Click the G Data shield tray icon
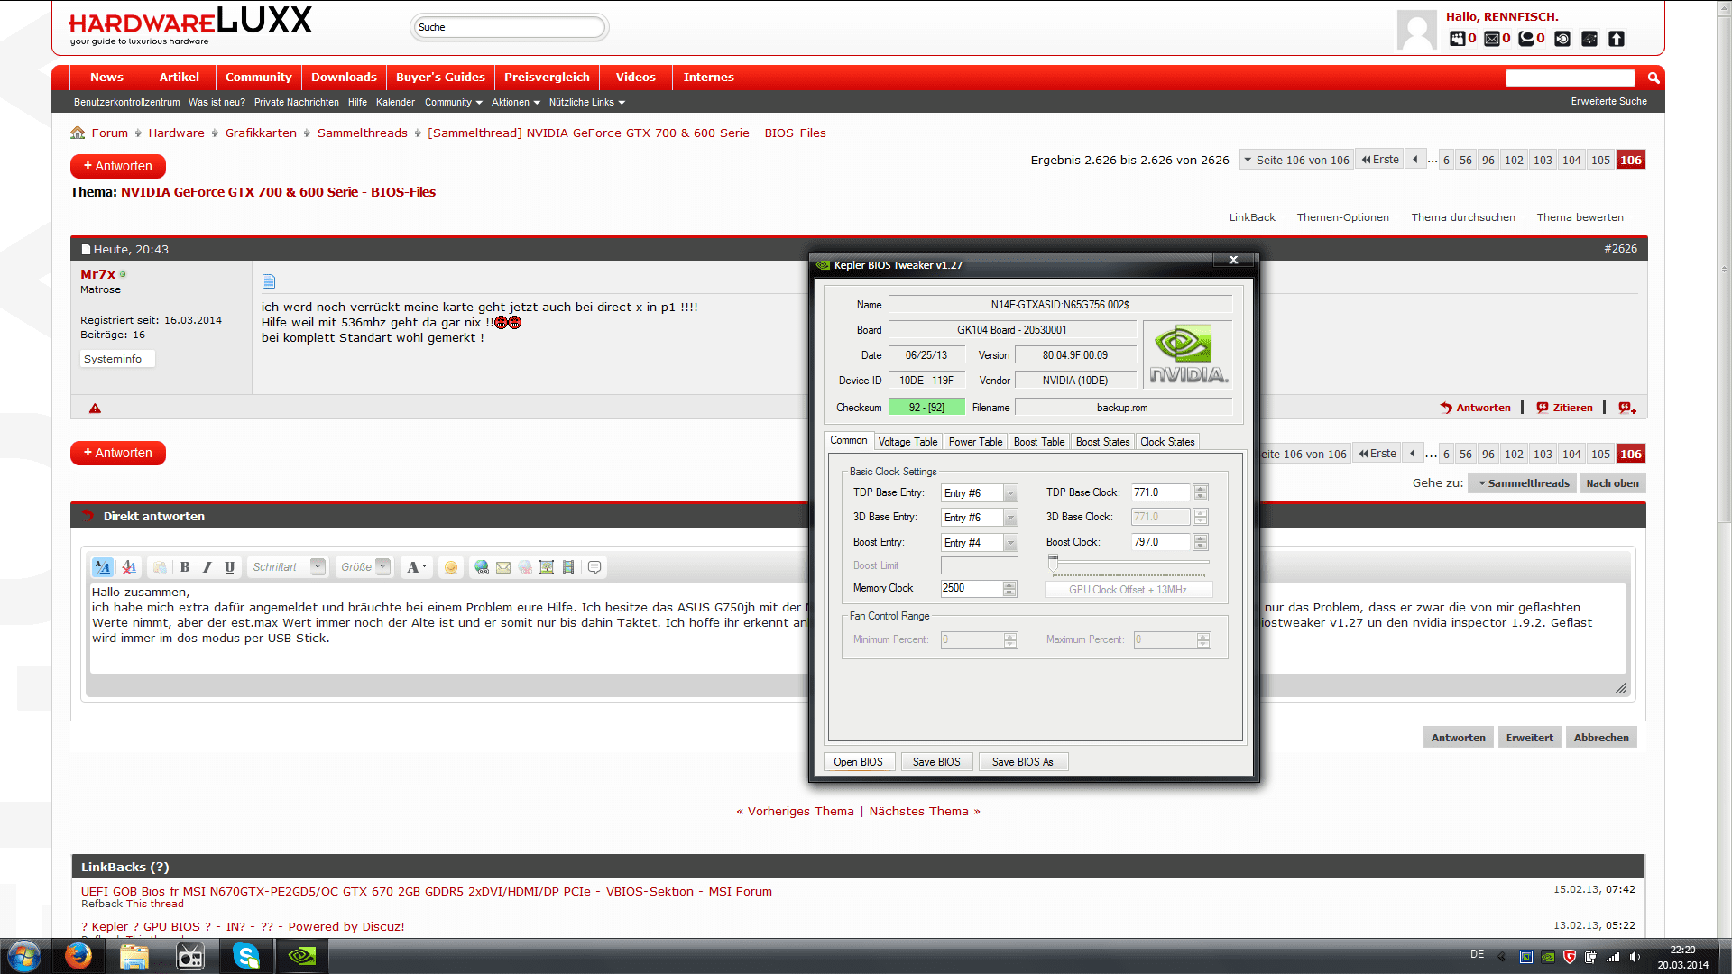The image size is (1732, 974). pos(1570,957)
